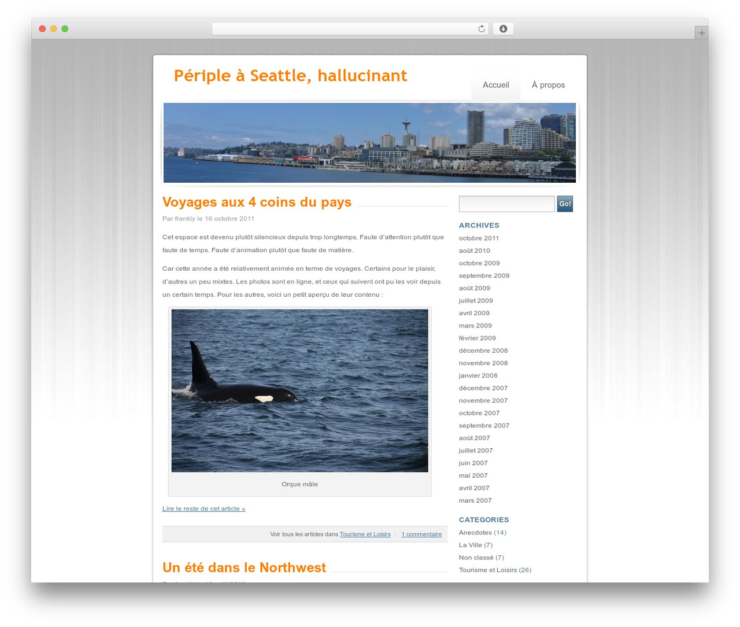Click the orca photo thumbnail

click(299, 390)
